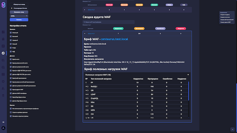Go to 'Сводка по хостам' in contents

click(225, 17)
